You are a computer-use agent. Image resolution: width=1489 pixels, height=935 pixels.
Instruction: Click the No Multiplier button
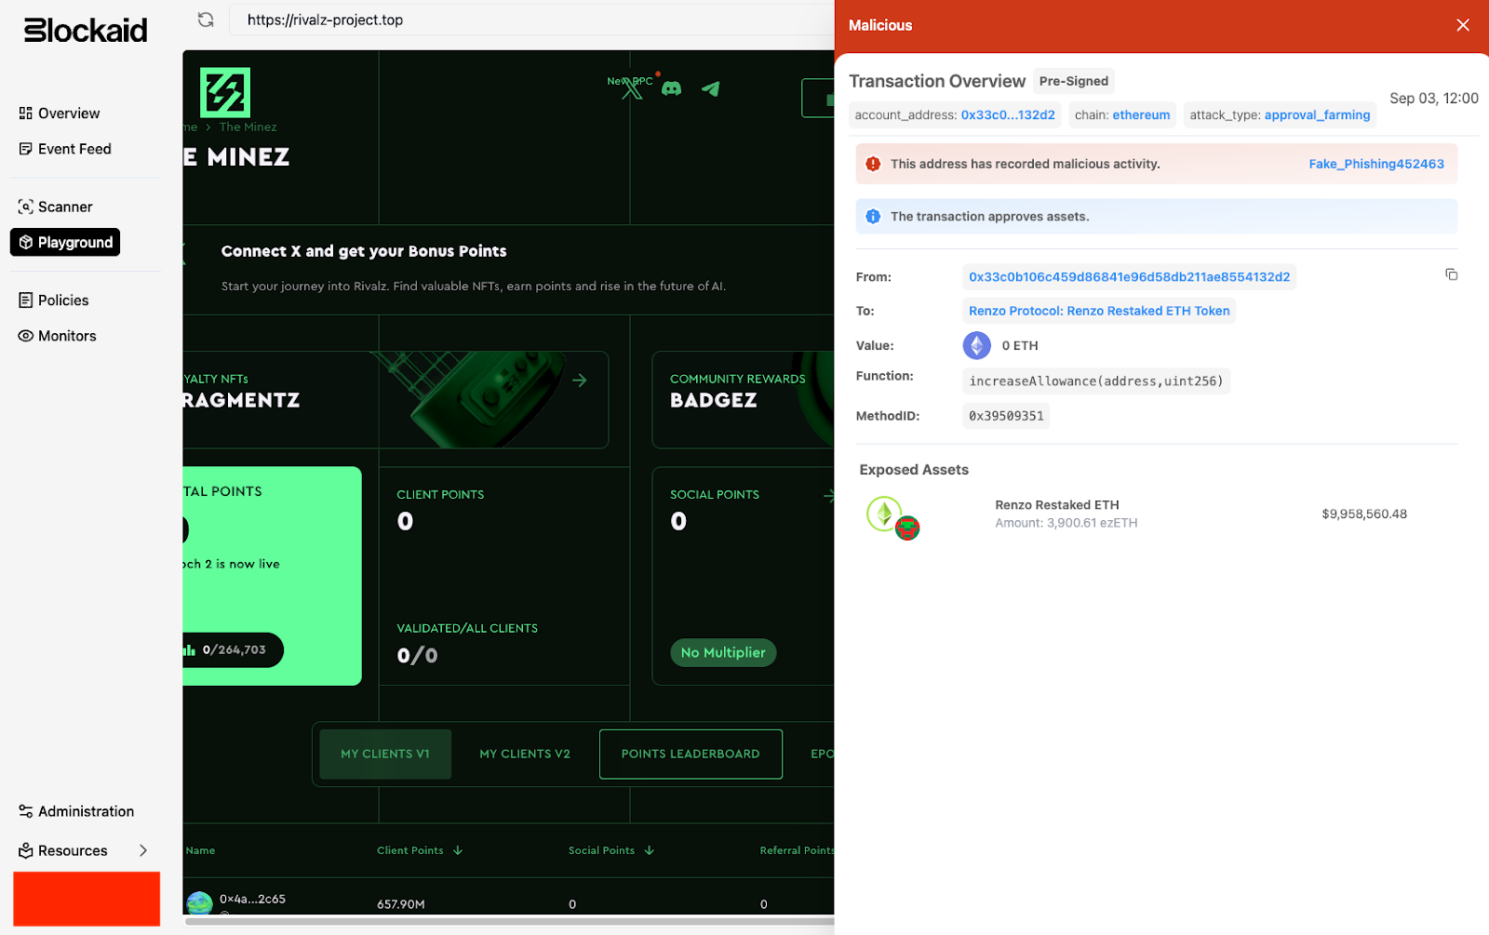pyautogui.click(x=723, y=652)
